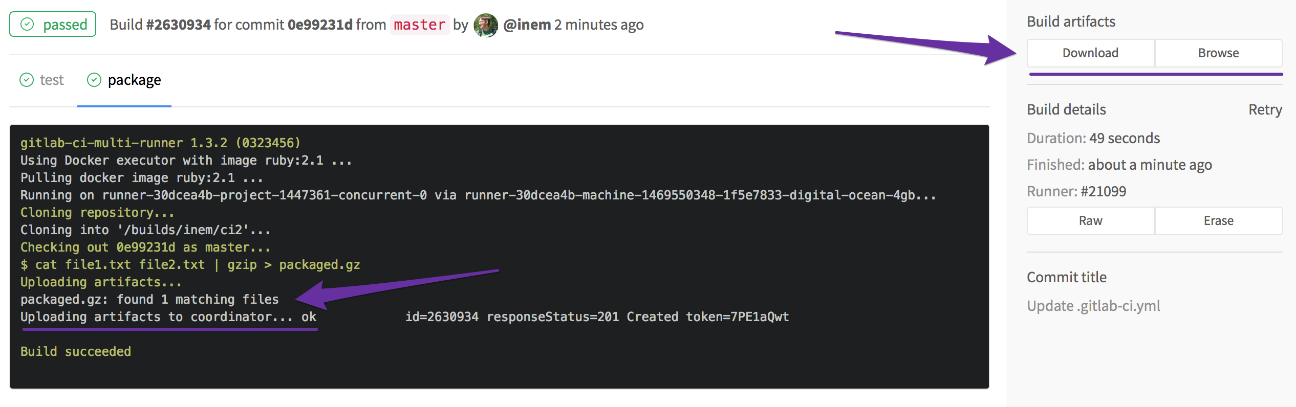The width and height of the screenshot is (1296, 407).
Task: Open the master branch link
Action: coord(419,25)
